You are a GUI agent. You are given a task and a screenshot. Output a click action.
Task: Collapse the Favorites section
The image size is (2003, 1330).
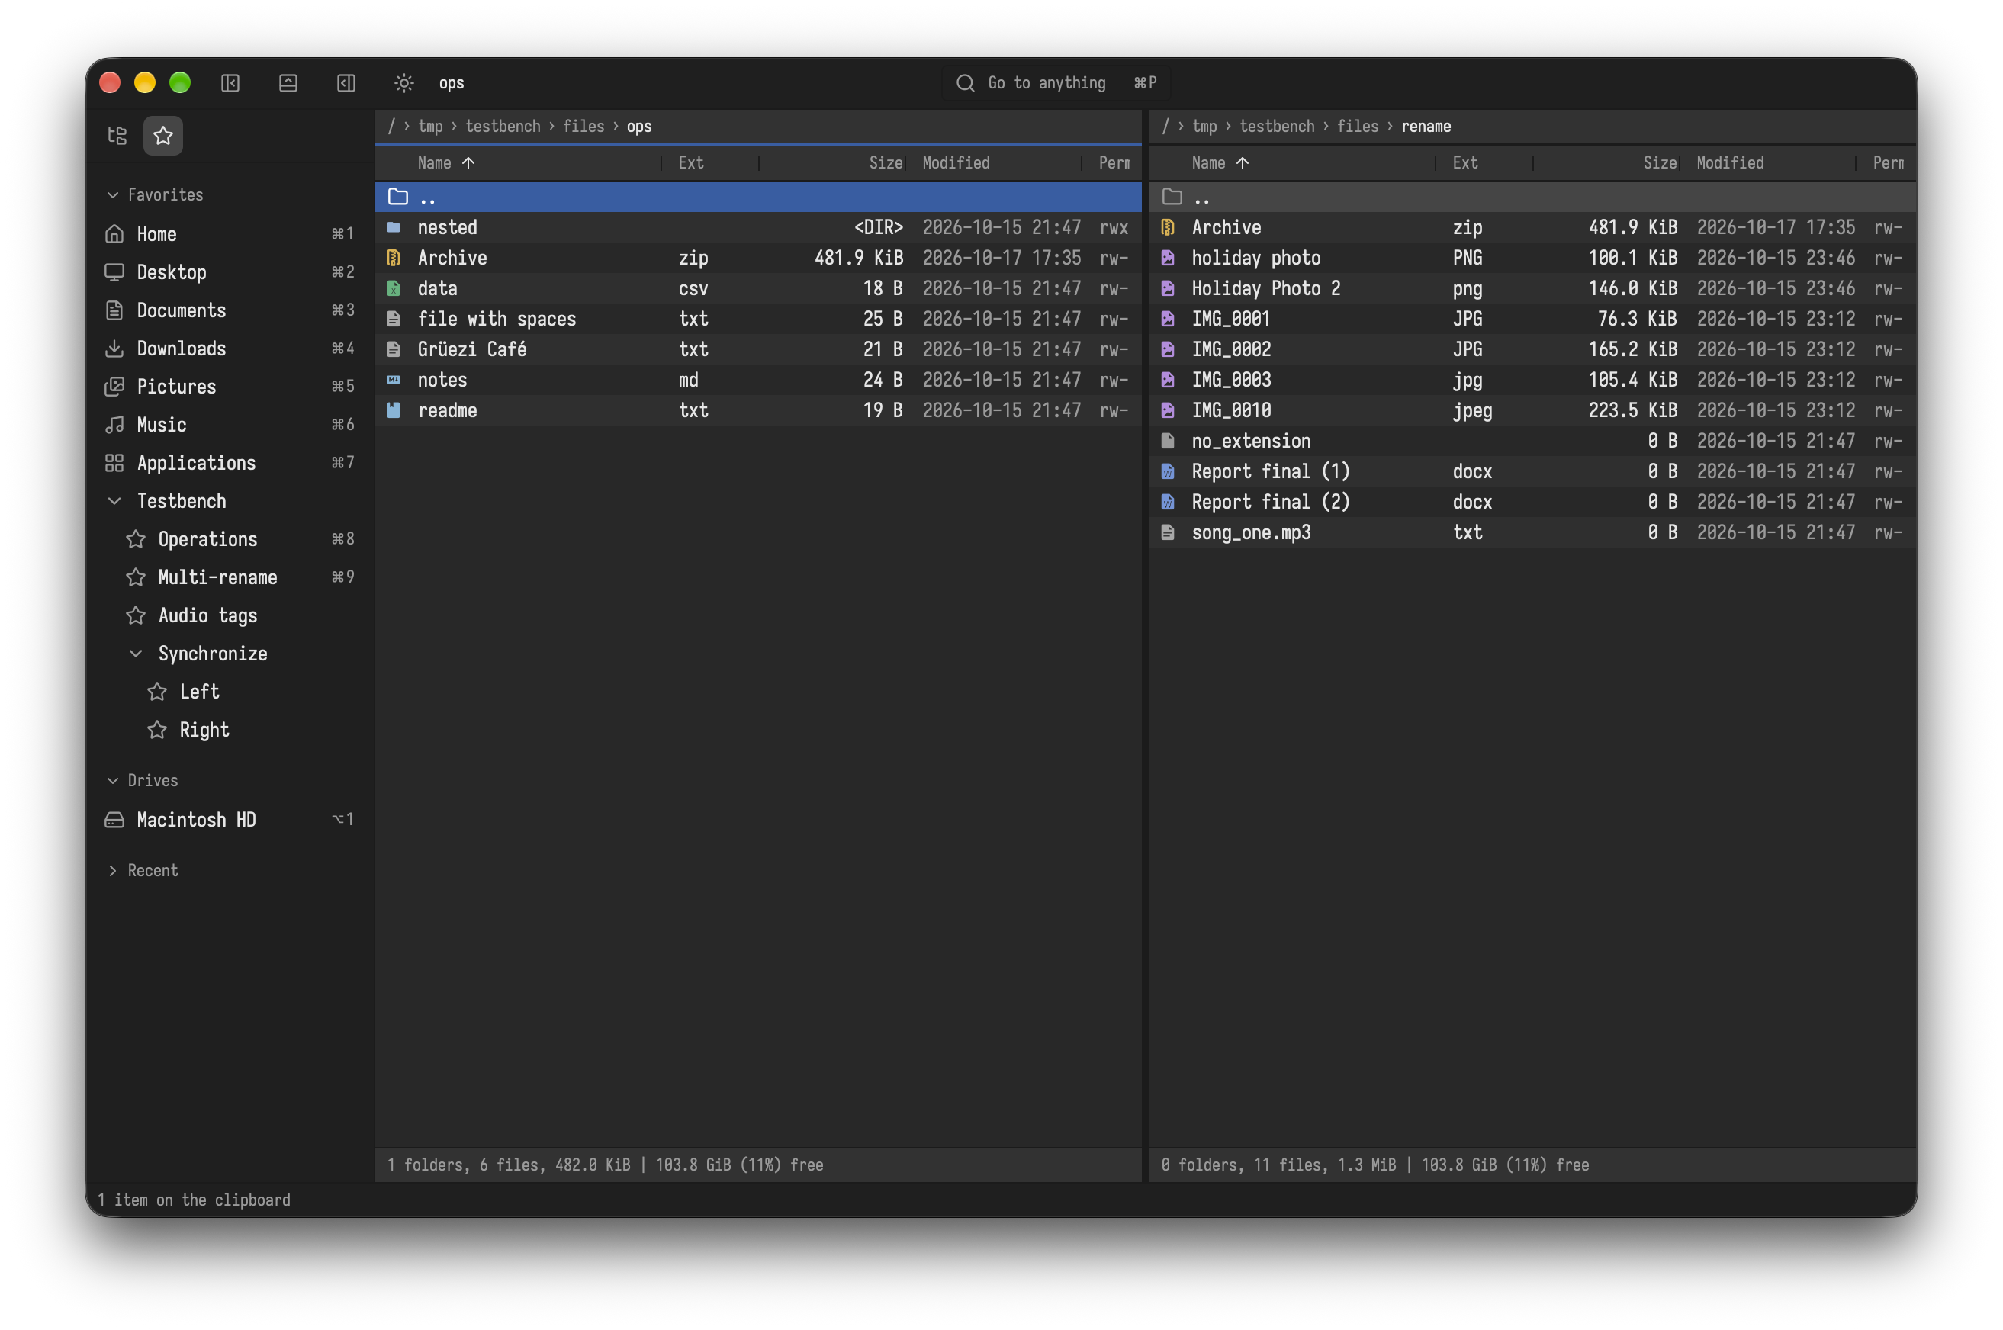click(x=113, y=195)
